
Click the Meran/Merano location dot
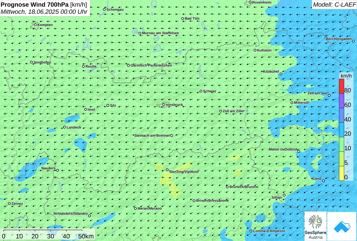click(135, 209)
